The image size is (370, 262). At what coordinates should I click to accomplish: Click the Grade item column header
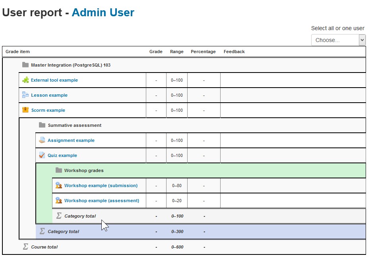coord(18,52)
